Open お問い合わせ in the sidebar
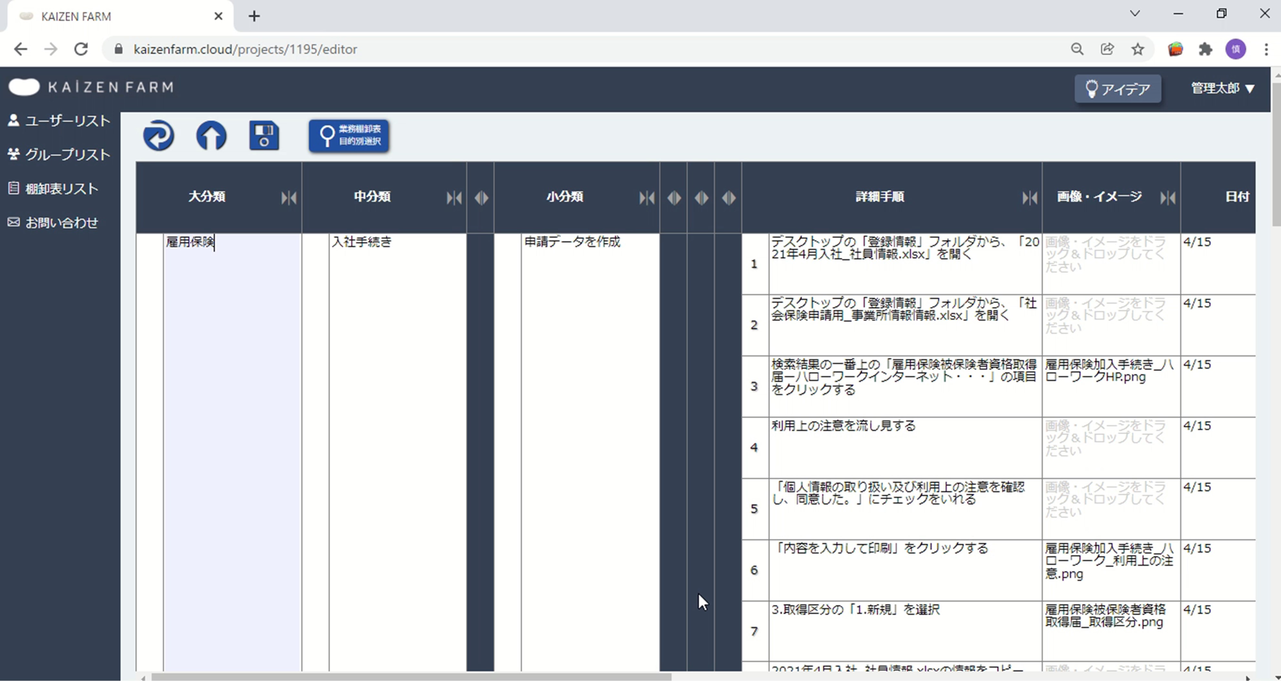The image size is (1281, 681). click(53, 222)
